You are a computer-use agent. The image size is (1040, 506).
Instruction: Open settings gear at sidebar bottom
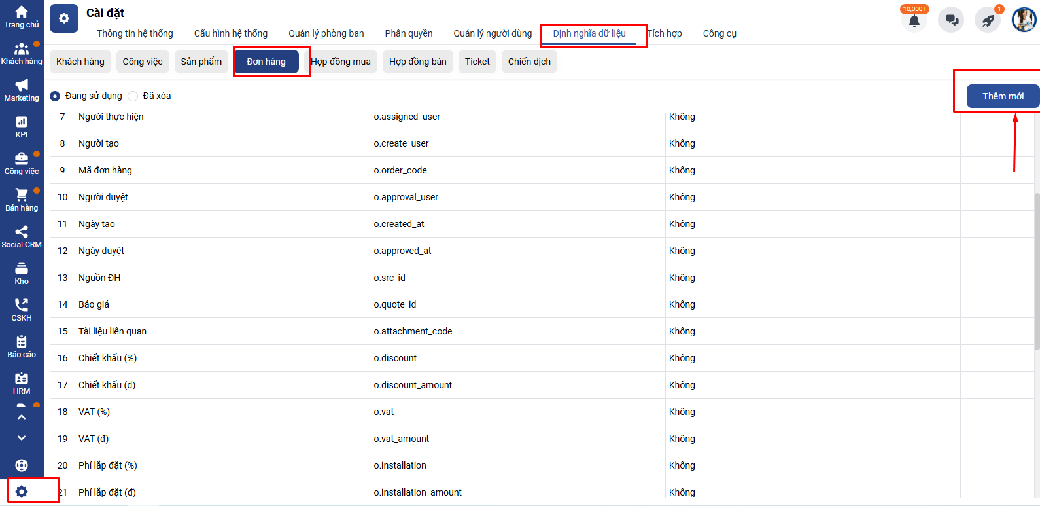(22, 492)
